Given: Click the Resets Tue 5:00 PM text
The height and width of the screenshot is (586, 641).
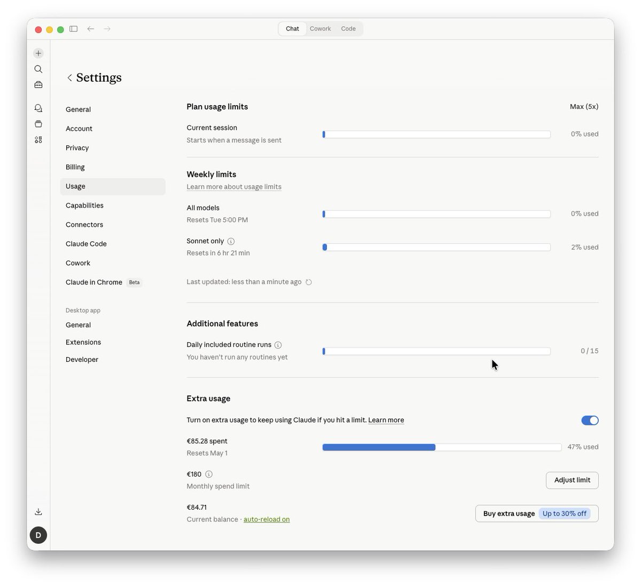Looking at the screenshot, I should [x=217, y=220].
